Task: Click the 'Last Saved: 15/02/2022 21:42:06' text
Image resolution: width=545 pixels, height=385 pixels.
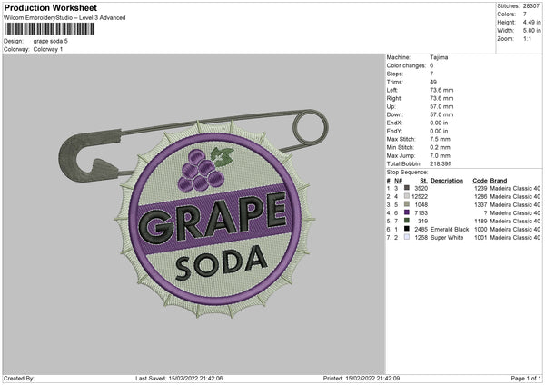Action: tap(179, 378)
